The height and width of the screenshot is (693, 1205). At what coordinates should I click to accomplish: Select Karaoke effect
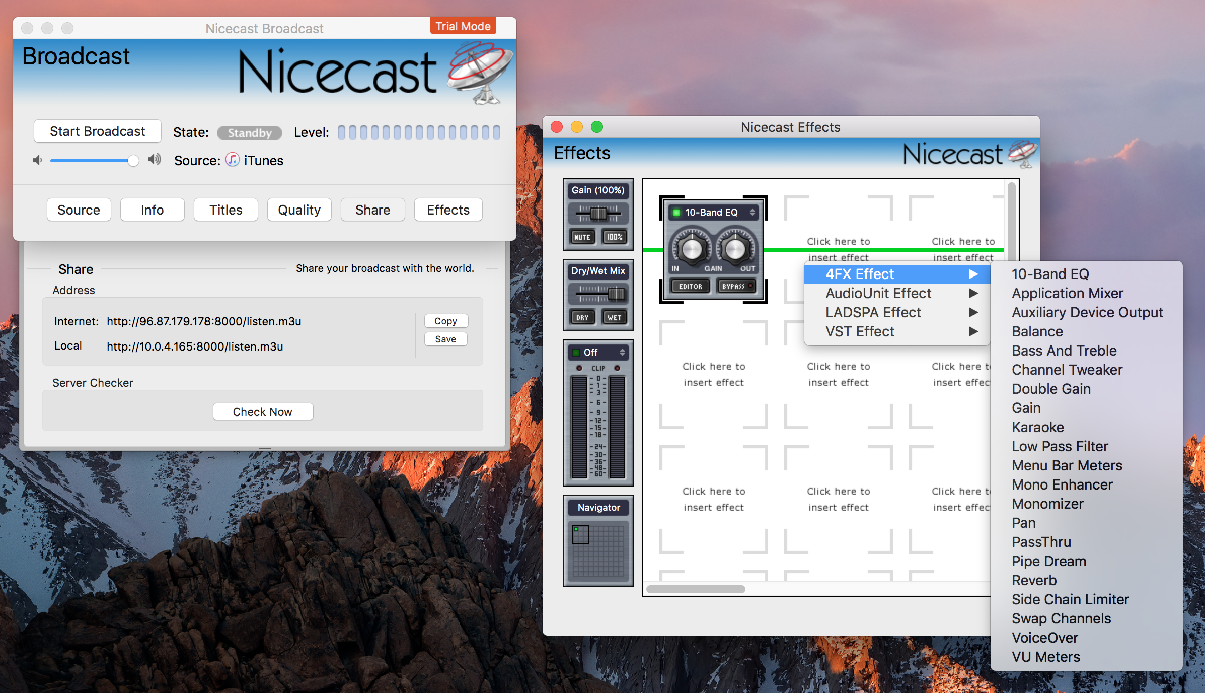tap(1086, 427)
